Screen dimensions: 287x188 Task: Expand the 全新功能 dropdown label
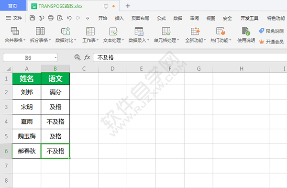(x=195, y=40)
